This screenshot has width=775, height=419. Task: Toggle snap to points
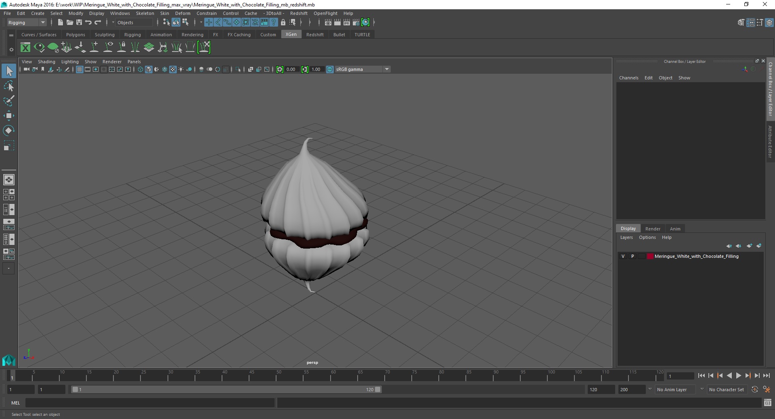(227, 23)
